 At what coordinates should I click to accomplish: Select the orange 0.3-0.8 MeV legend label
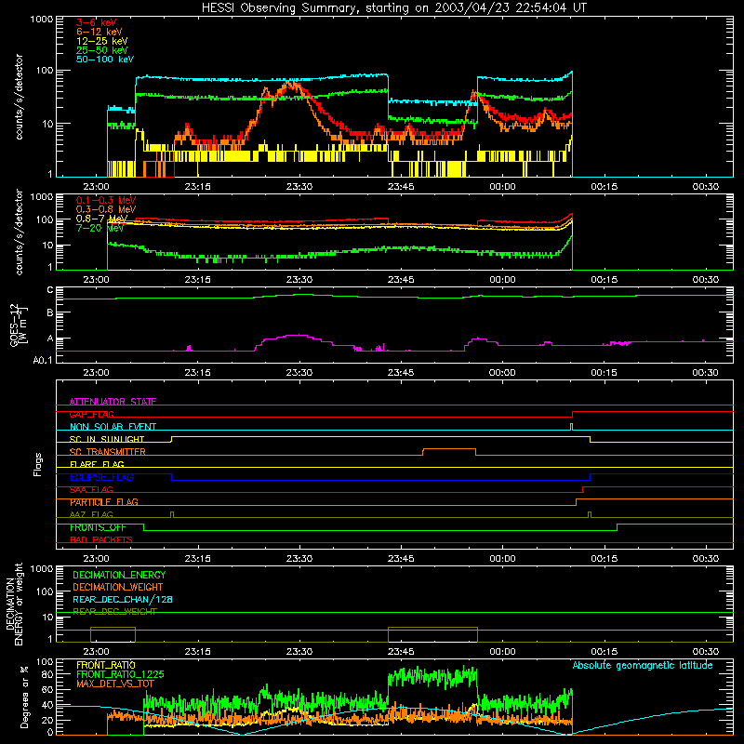pos(106,209)
